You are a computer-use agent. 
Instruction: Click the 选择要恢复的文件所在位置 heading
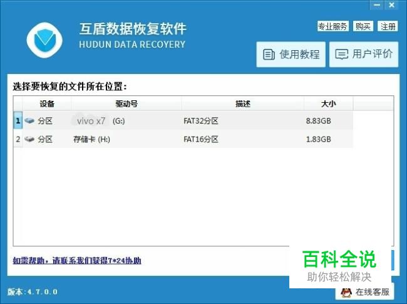click(70, 86)
